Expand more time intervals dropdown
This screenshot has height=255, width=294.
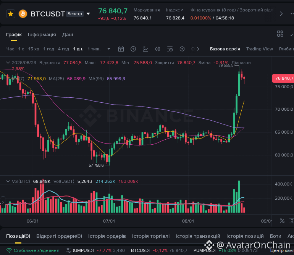tap(108, 49)
